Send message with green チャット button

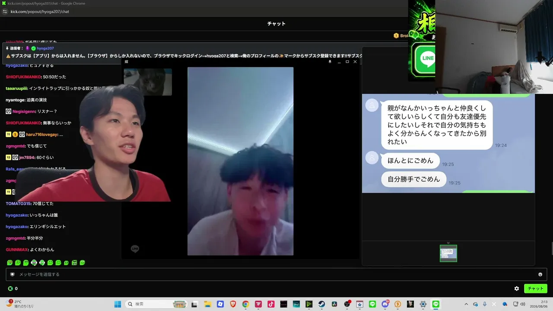click(536, 289)
